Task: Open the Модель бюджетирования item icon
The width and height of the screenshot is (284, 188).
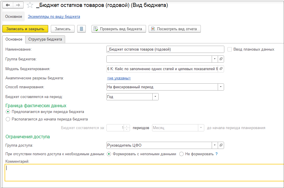Action: click(x=221, y=69)
